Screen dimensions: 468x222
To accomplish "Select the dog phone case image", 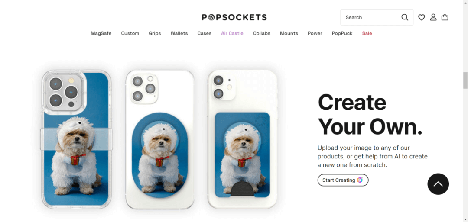I will 76,139.
